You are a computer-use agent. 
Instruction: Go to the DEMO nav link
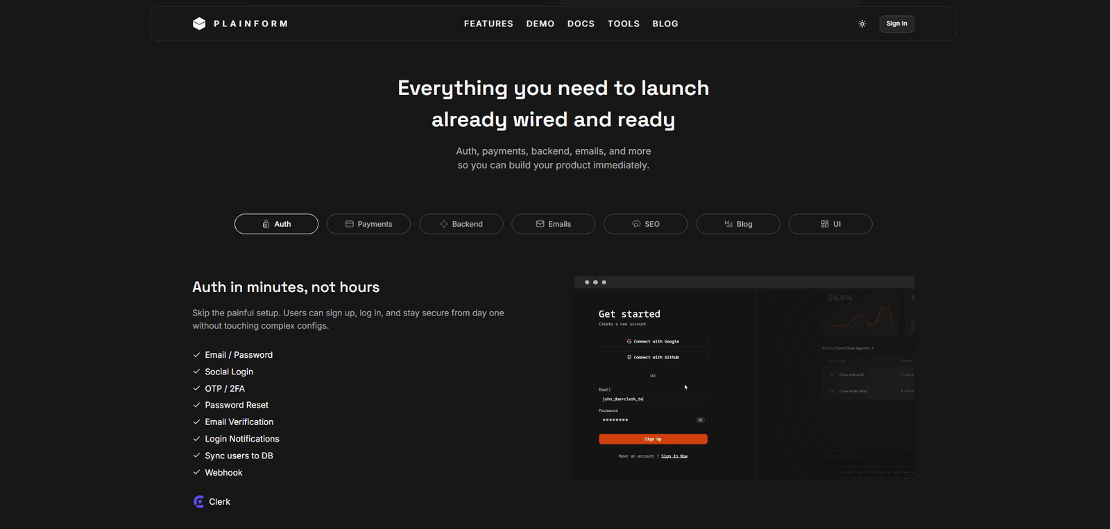tap(540, 24)
